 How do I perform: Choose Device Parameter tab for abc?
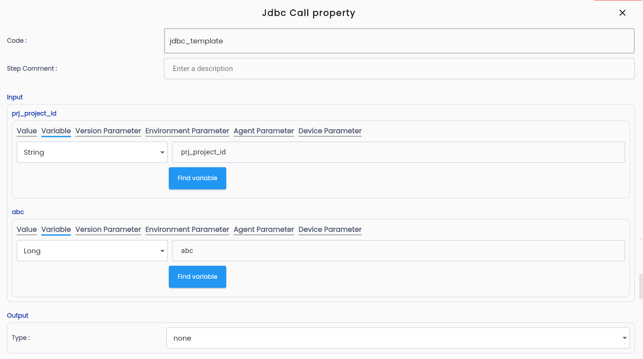(x=330, y=230)
